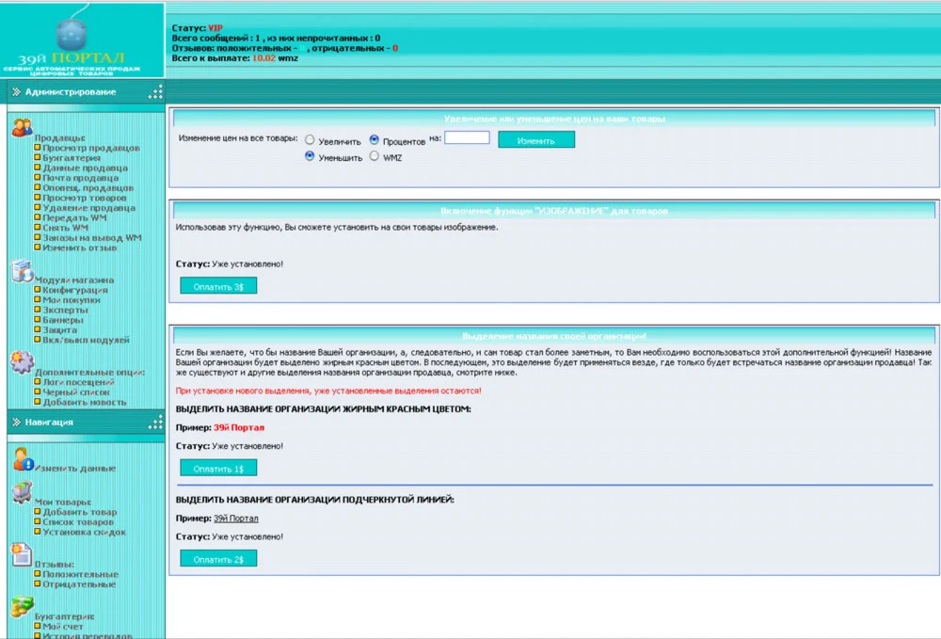Click the arrow icon beside Навигация
Screen dimensions: 941x639
pos(16,423)
